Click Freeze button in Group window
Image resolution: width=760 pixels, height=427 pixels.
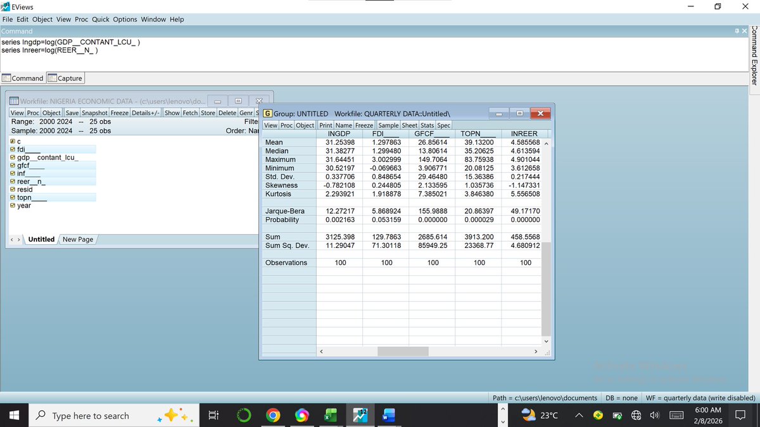(x=364, y=125)
